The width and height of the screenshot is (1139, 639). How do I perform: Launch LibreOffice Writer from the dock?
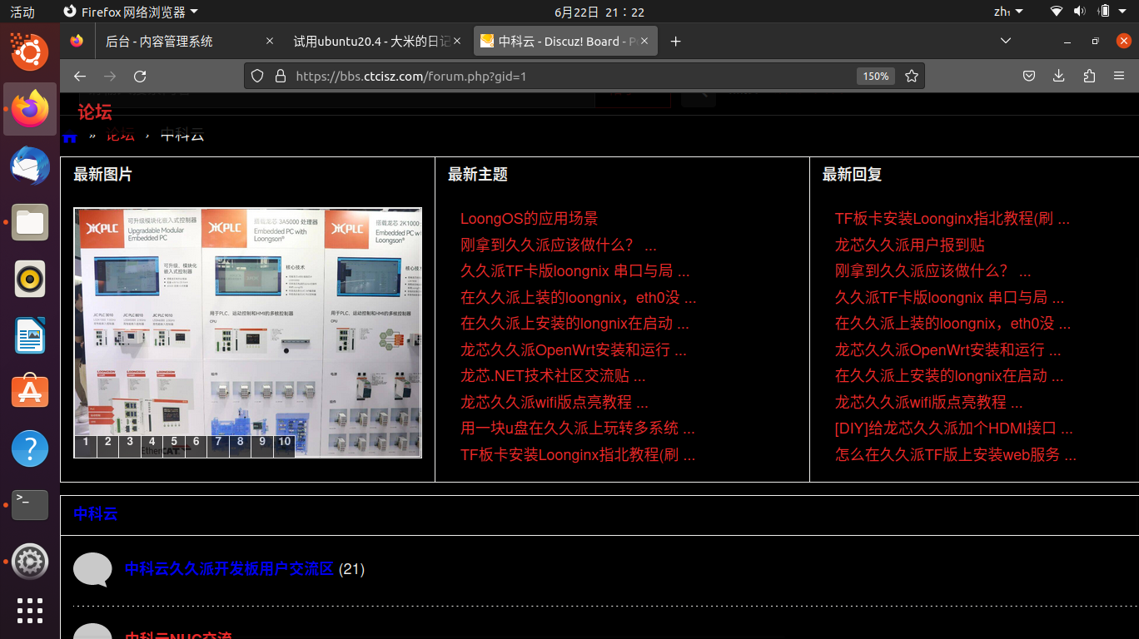(x=30, y=335)
